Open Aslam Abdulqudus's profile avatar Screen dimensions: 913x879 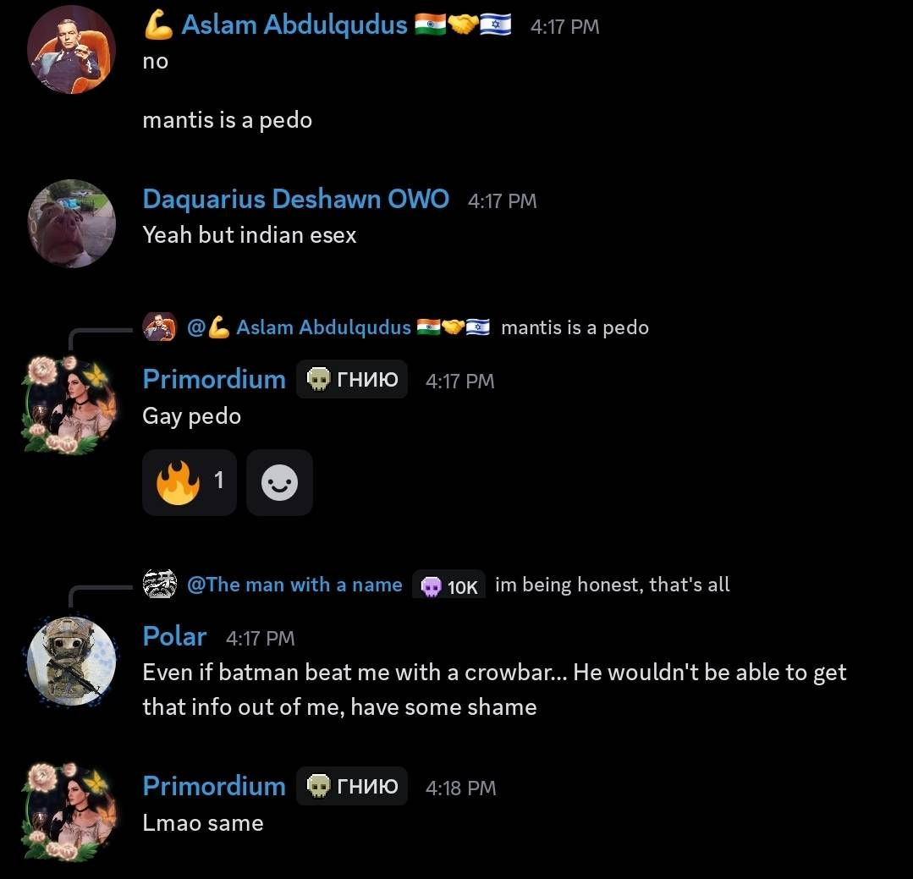coord(71,49)
